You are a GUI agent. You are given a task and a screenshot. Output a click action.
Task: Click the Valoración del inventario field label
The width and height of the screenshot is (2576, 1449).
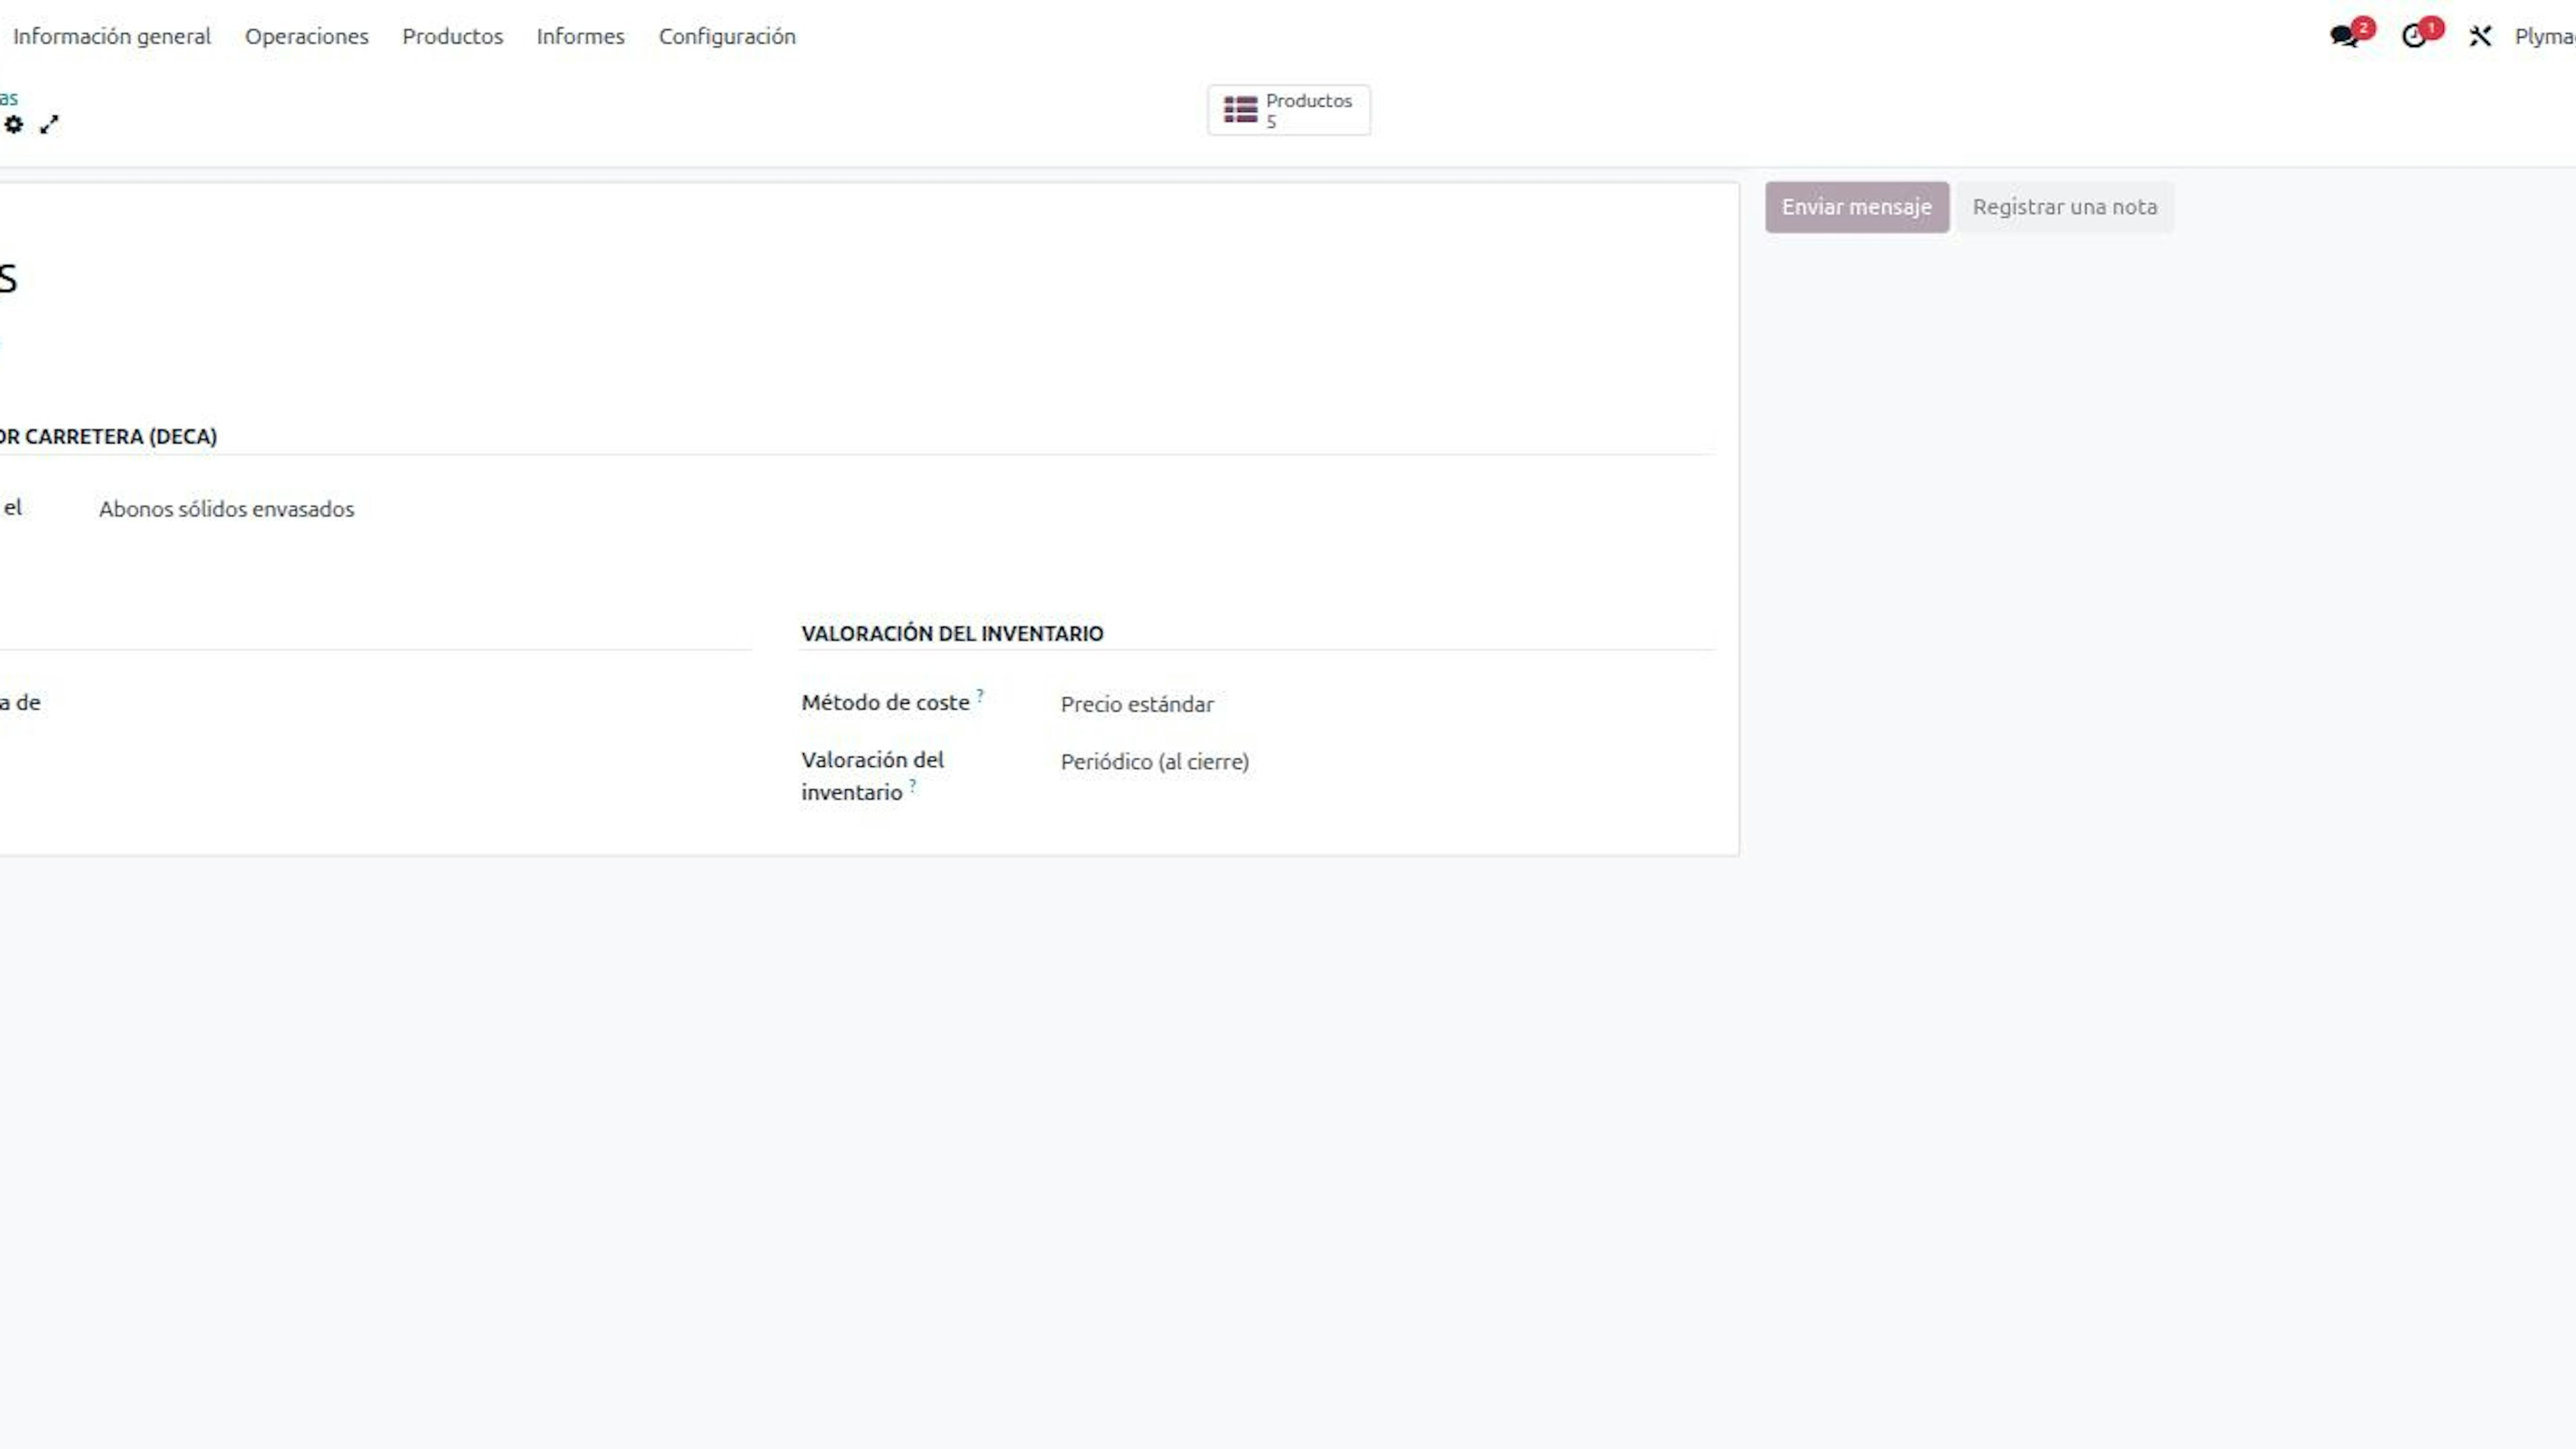pyautogui.click(x=872, y=776)
